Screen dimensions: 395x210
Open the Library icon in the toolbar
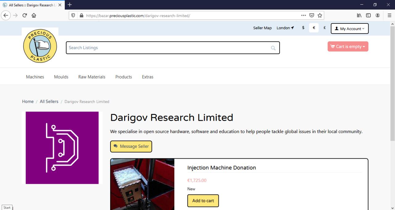click(359, 15)
